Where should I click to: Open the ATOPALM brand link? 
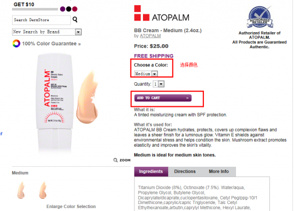tap(150, 36)
